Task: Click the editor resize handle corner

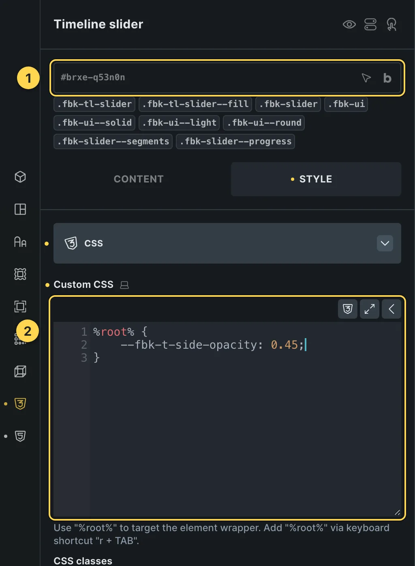Action: [397, 512]
